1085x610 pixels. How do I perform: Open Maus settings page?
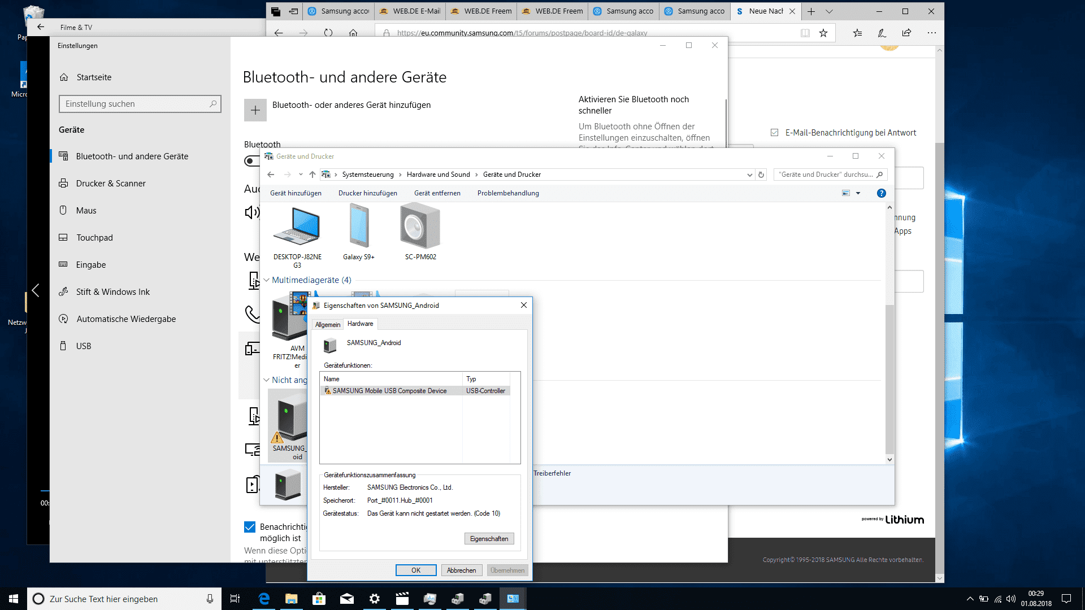coord(86,211)
